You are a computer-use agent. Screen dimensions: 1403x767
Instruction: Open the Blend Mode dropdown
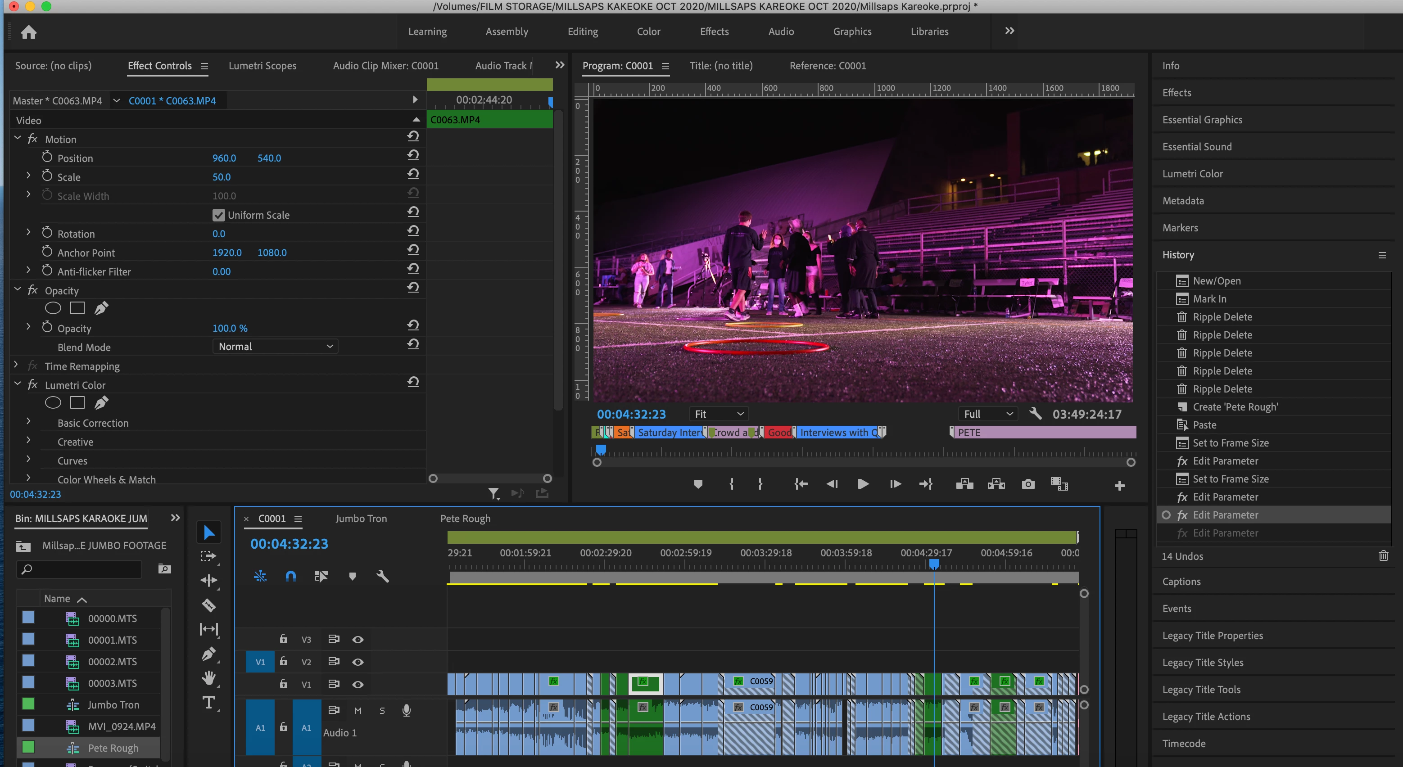(275, 347)
